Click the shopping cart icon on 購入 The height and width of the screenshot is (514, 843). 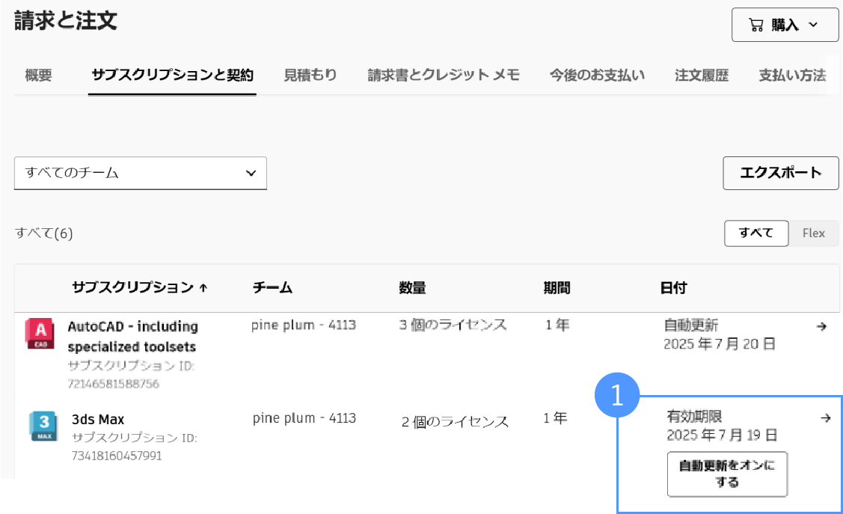tap(756, 25)
